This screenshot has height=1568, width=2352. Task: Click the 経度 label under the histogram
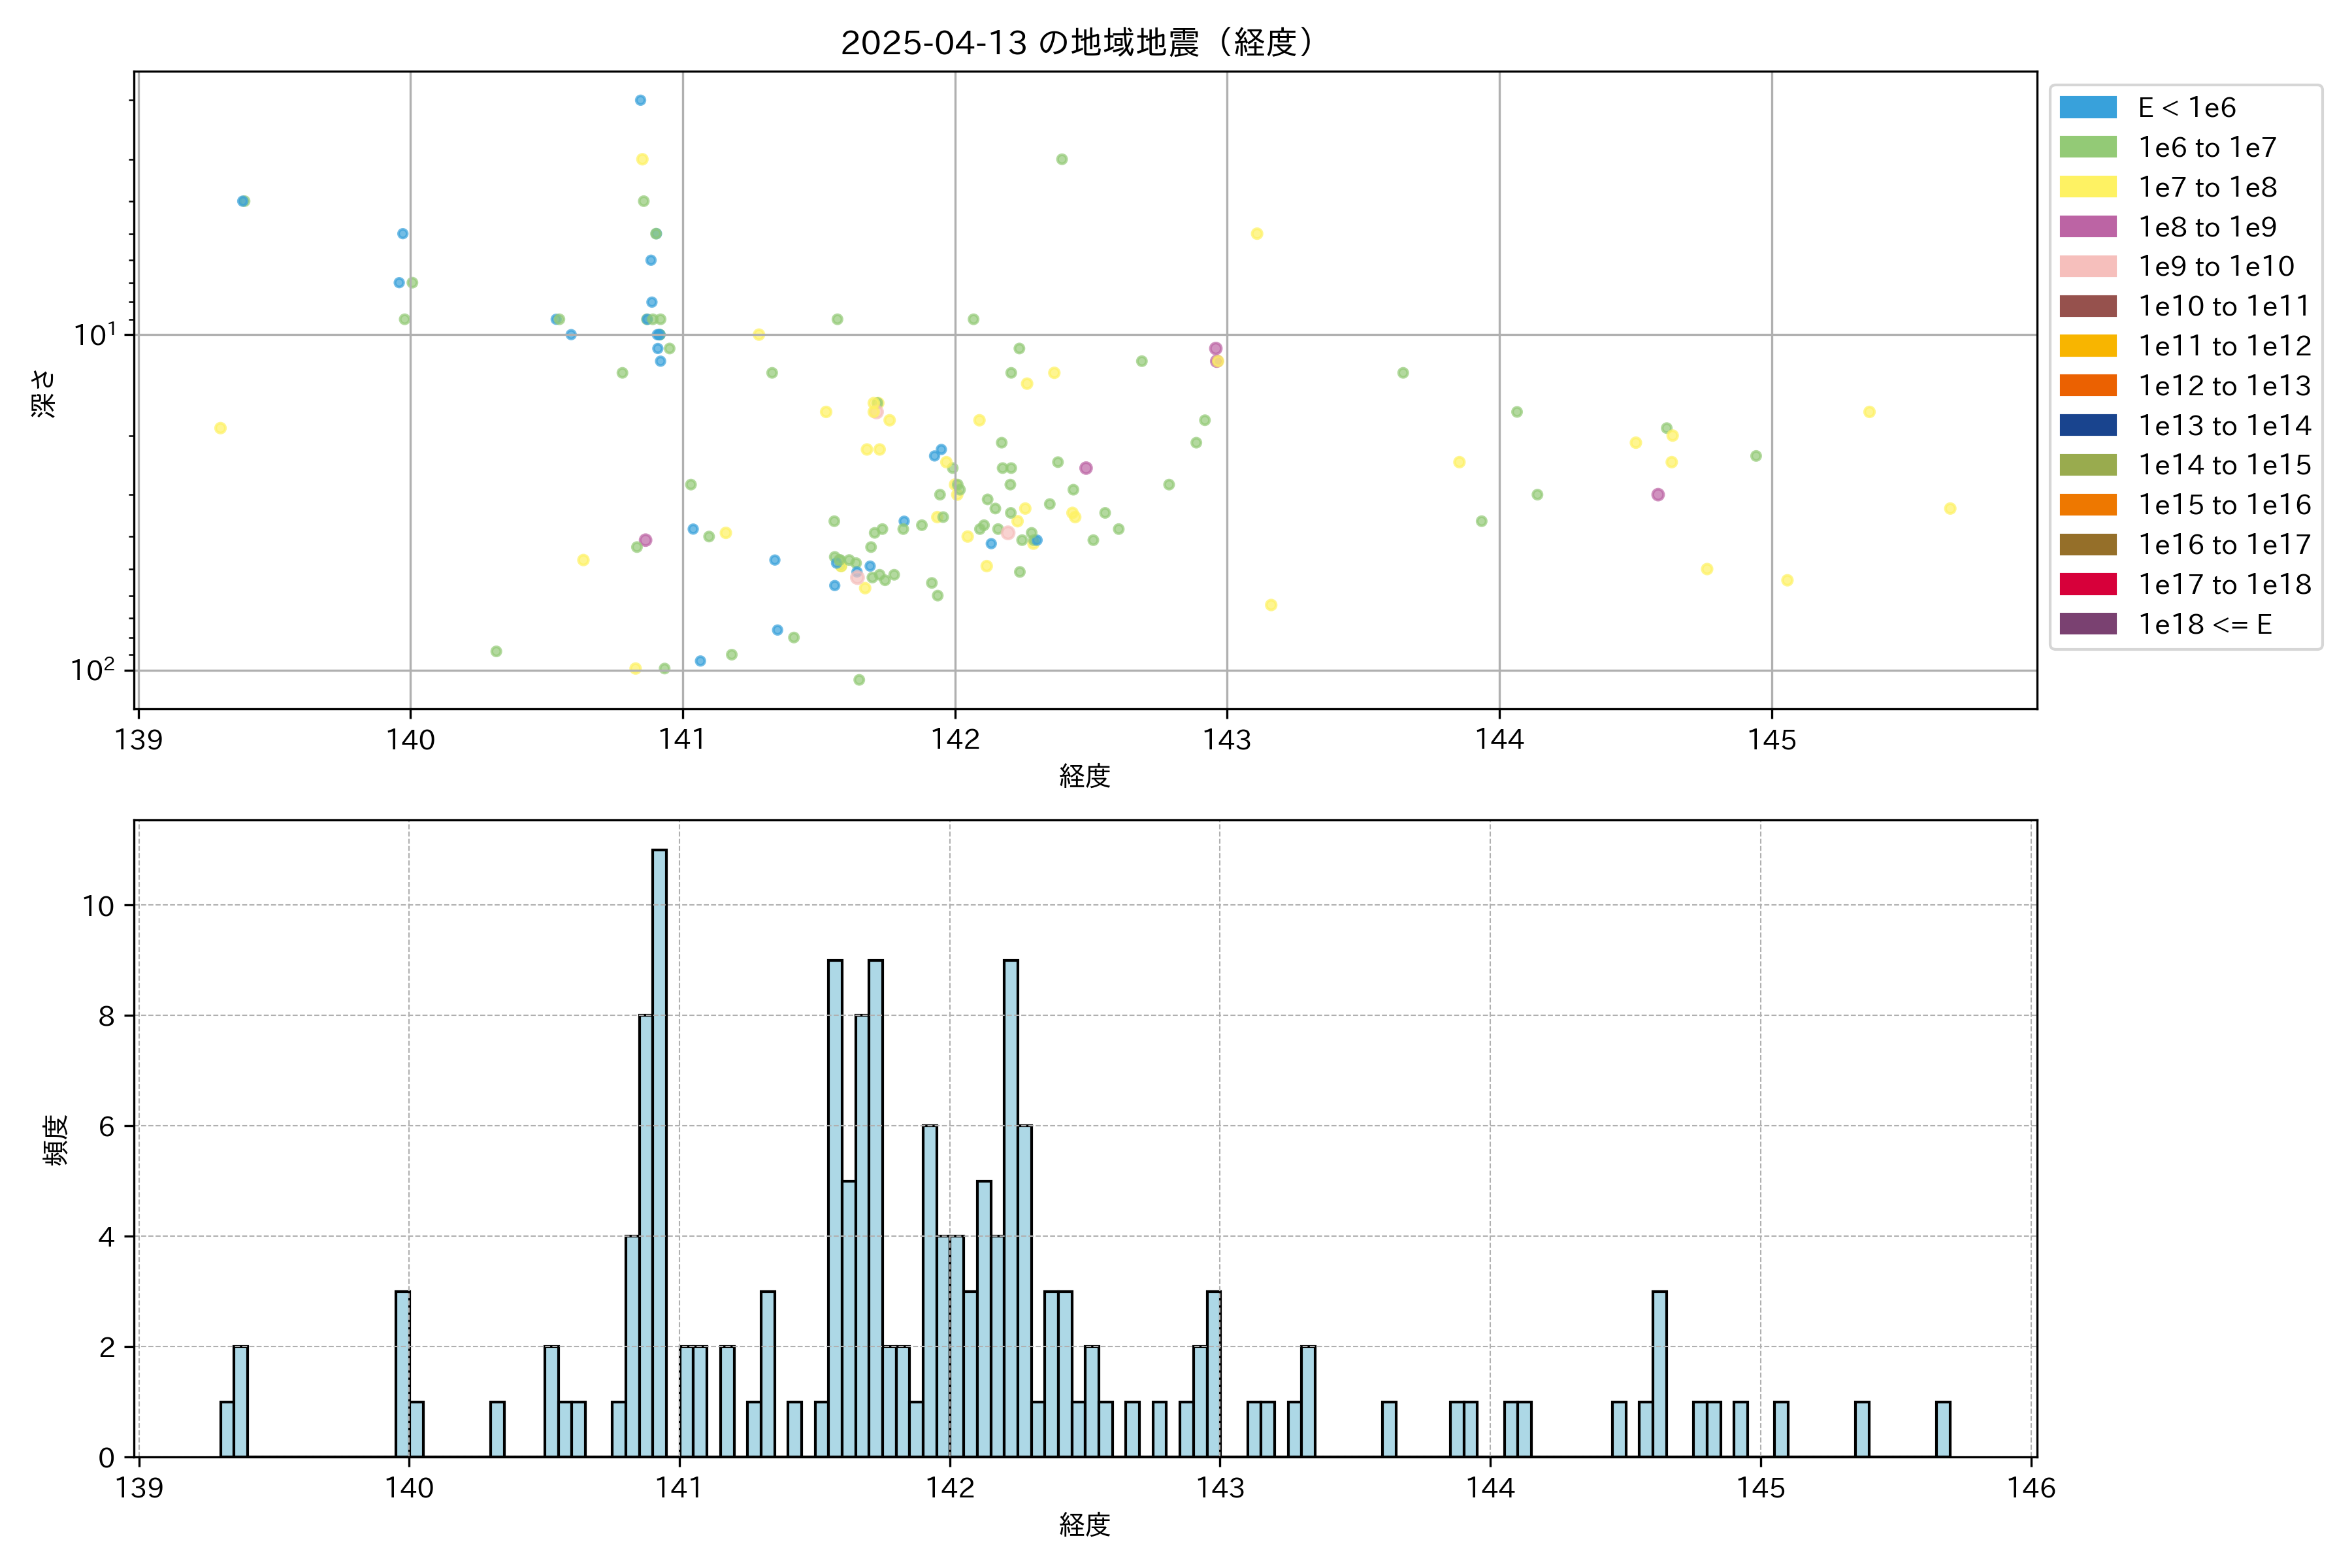[1085, 1525]
